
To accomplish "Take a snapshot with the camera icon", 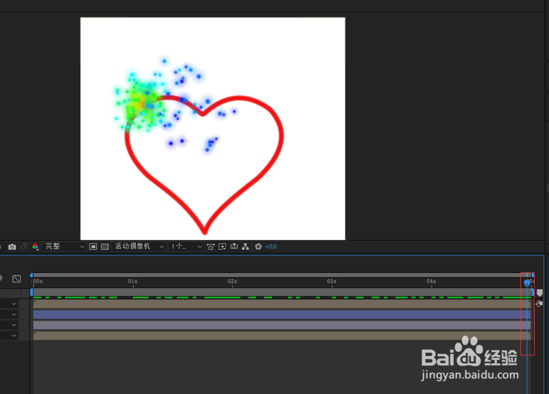I will pyautogui.click(x=12, y=247).
